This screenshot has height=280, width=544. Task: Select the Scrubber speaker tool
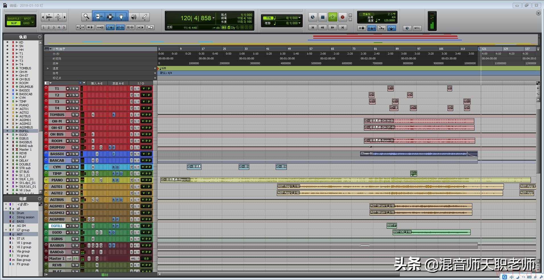(x=133, y=17)
